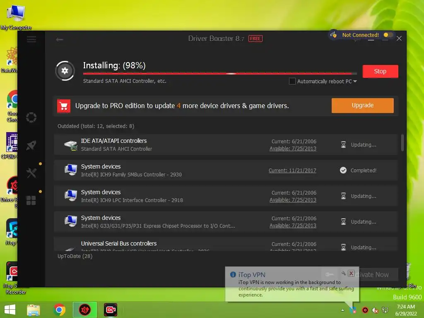424x318 pixels.
Task: Click the SMBus Controller 2930 device icon
Action: click(70, 170)
